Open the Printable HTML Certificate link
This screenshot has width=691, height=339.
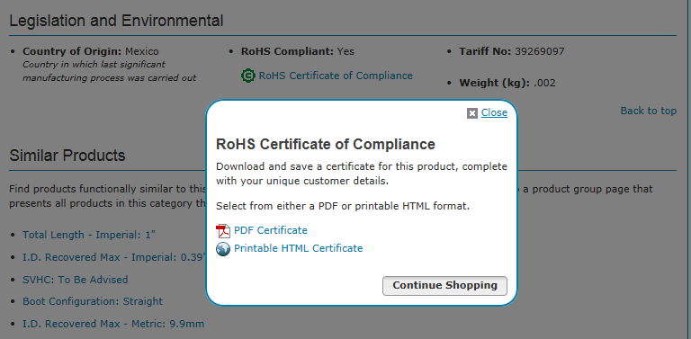pos(299,248)
